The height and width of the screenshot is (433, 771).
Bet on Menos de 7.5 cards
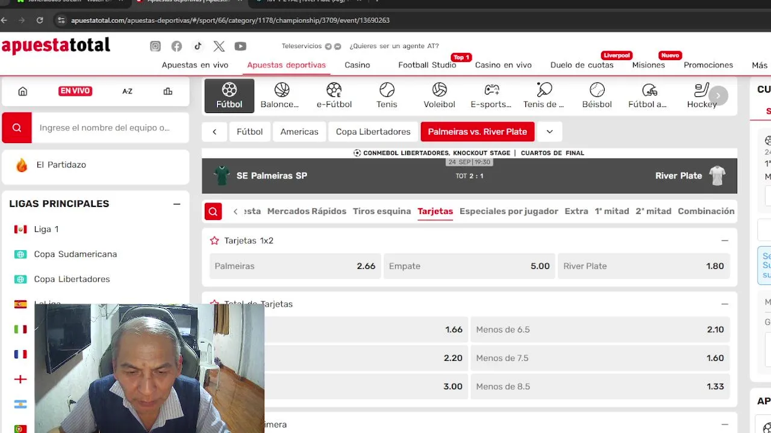600,358
